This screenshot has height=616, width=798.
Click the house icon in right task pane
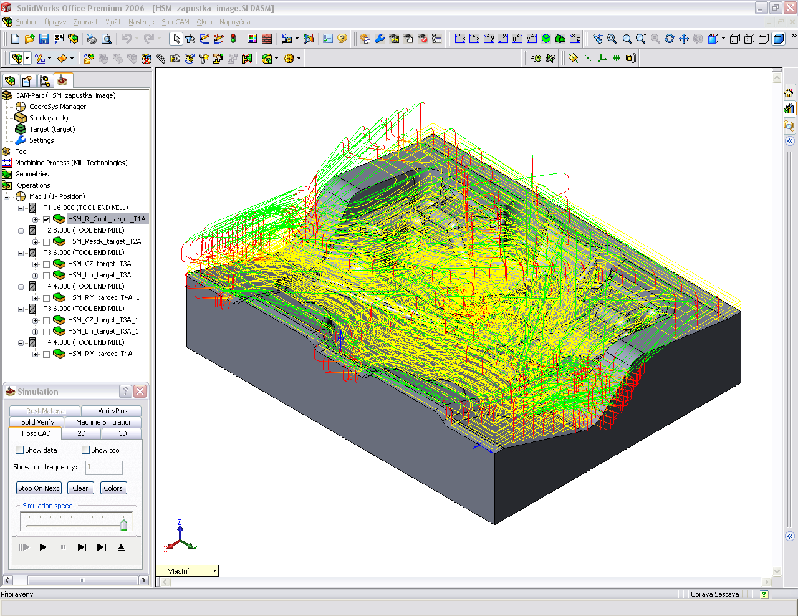coord(789,93)
